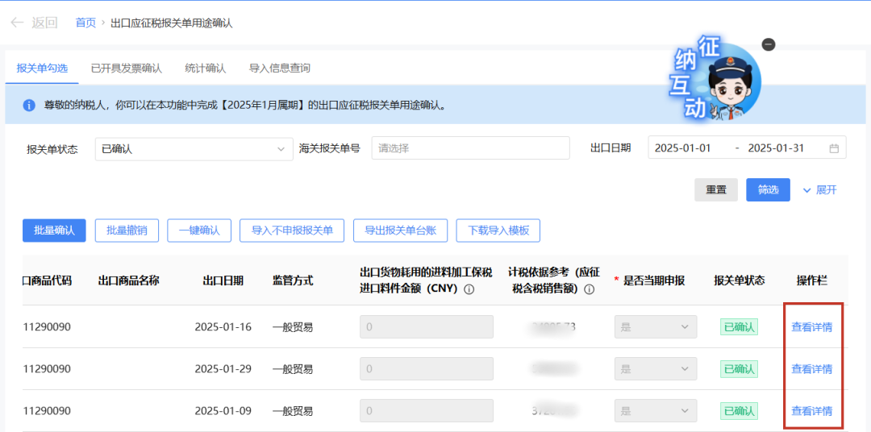
Task: Click the 海关报关单号 input field
Action: click(470, 148)
